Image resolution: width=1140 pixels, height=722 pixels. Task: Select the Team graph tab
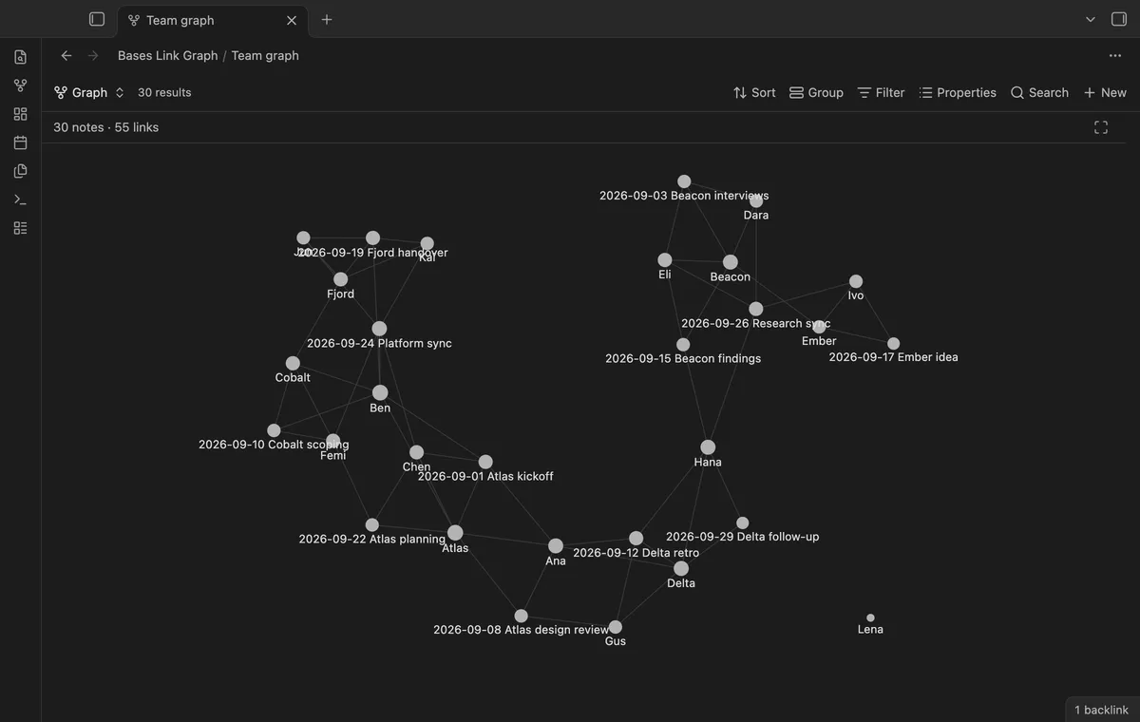(x=211, y=20)
